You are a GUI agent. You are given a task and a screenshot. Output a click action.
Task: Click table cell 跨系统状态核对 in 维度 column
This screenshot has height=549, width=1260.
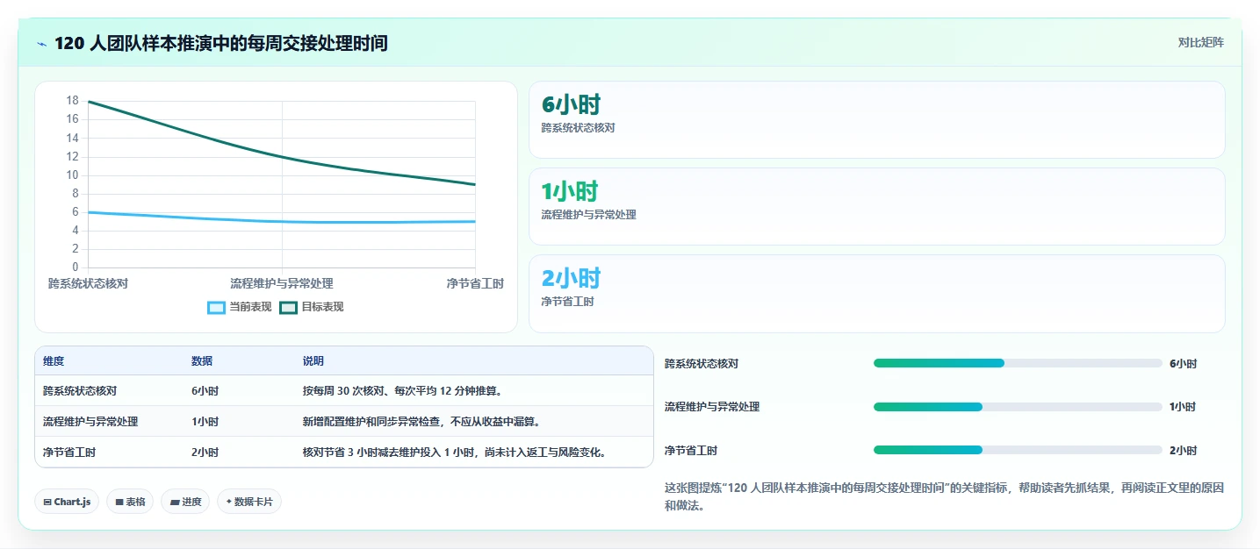(80, 391)
